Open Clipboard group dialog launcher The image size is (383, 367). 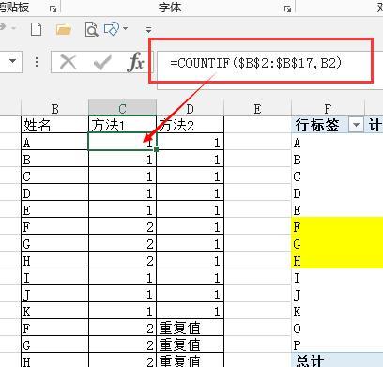coord(54,9)
